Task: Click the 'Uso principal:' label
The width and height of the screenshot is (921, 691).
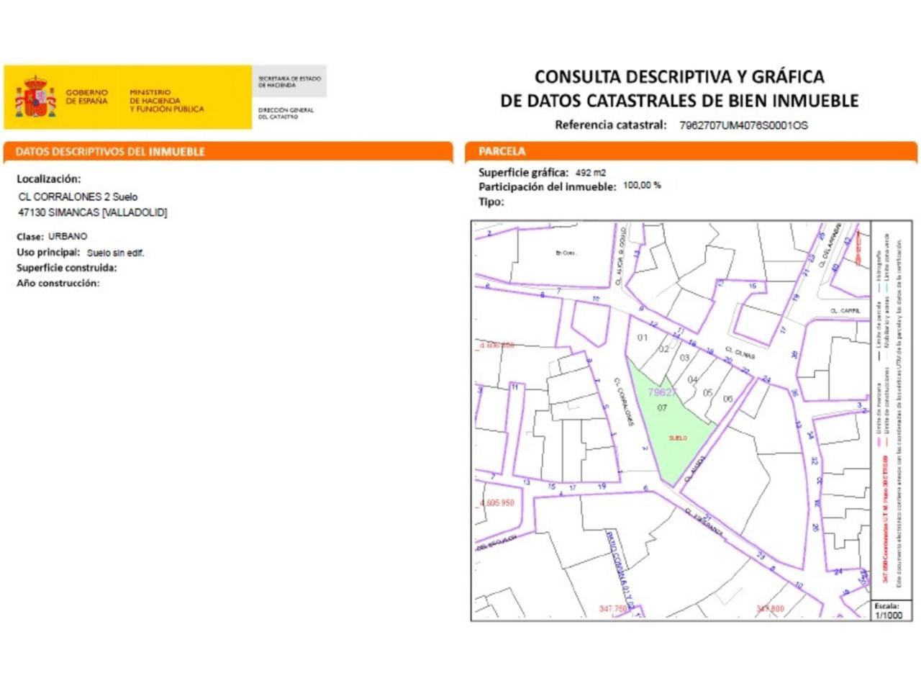Action: pyautogui.click(x=48, y=252)
